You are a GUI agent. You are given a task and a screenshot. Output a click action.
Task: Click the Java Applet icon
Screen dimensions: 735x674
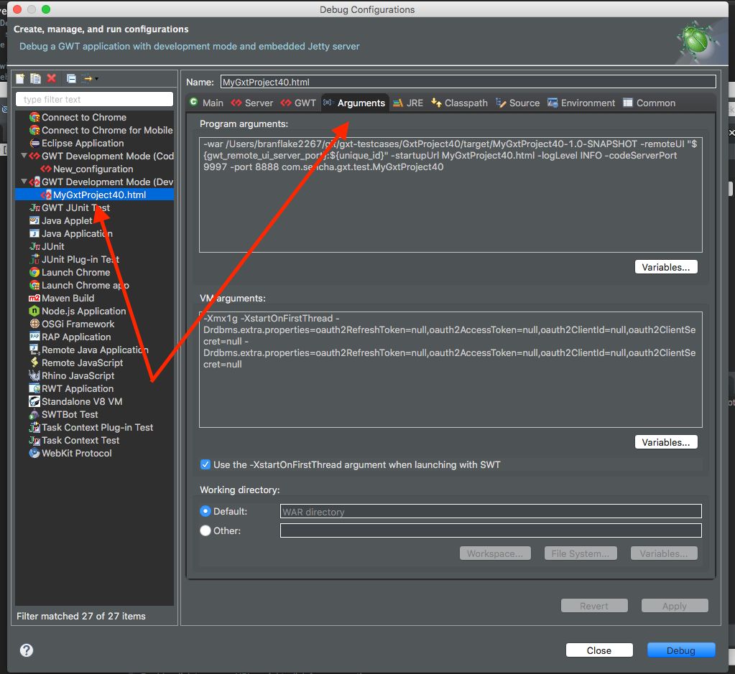coord(34,220)
